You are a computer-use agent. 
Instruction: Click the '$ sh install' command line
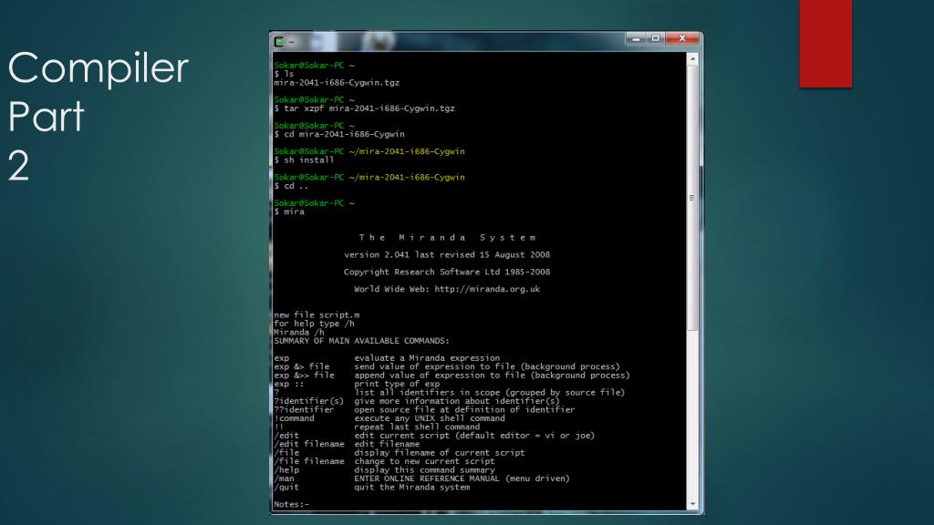coord(305,160)
